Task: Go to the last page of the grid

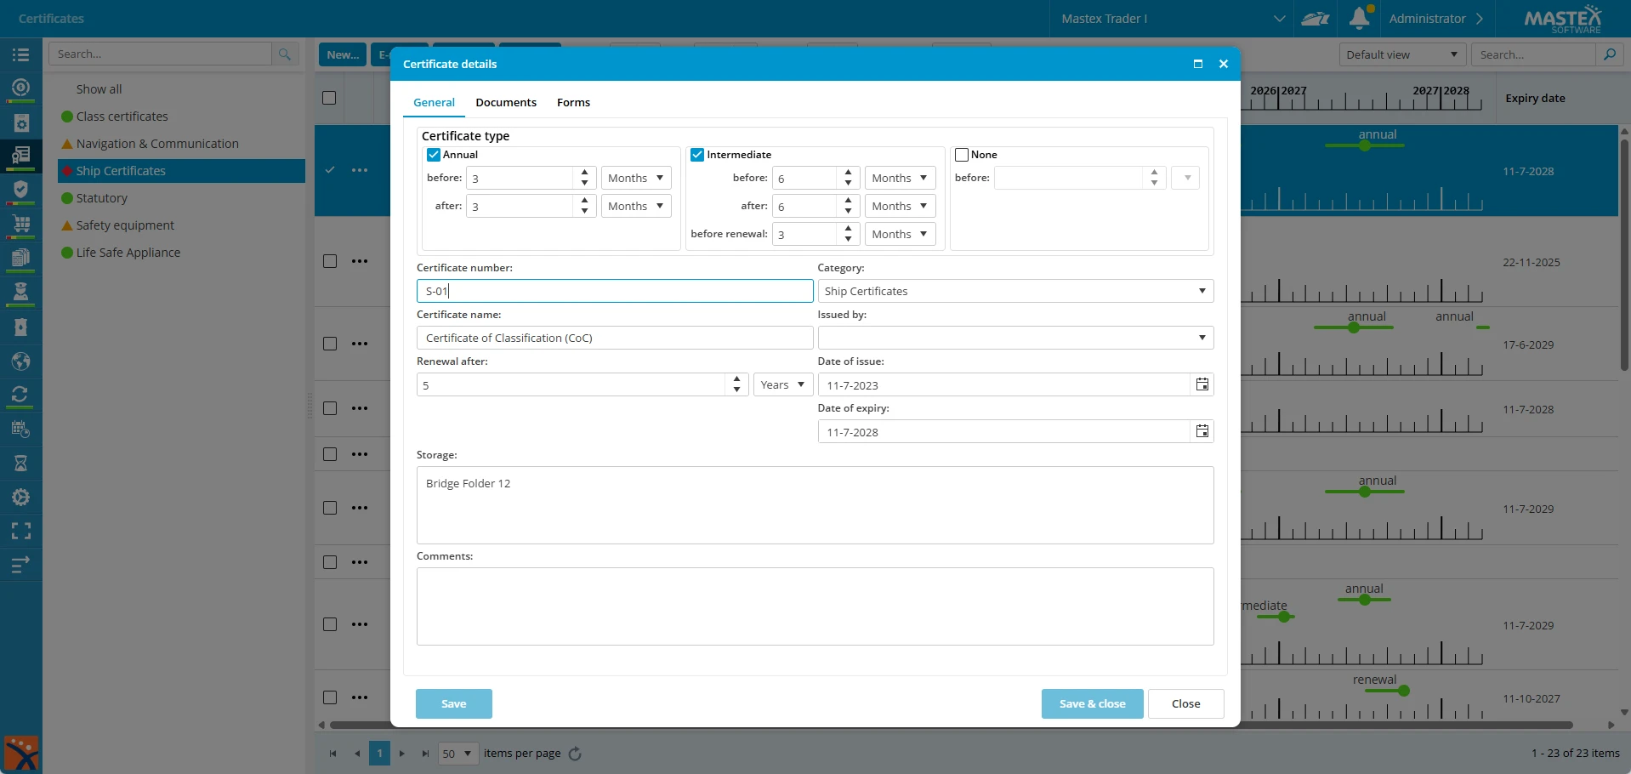Action: 425,754
